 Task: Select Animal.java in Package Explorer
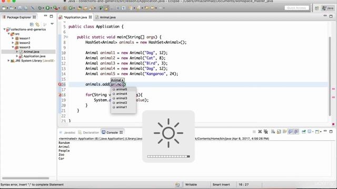(32, 51)
